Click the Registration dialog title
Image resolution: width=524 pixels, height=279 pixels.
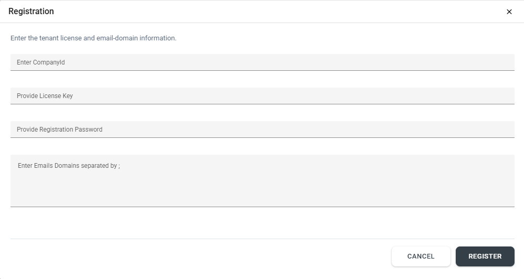click(x=31, y=12)
